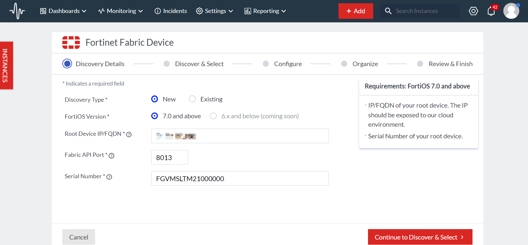528x245 pixels.
Task: Click the Cancel button
Action: pos(79,237)
